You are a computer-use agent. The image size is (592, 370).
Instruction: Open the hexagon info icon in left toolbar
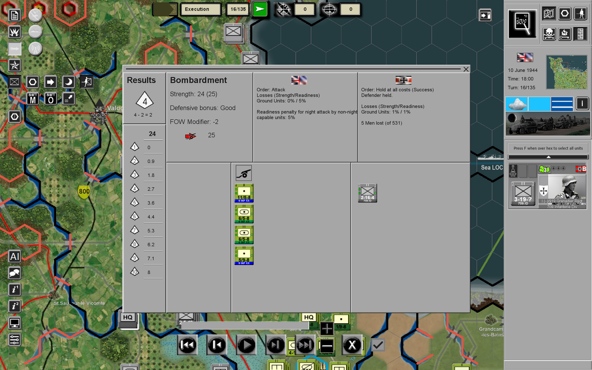click(15, 116)
